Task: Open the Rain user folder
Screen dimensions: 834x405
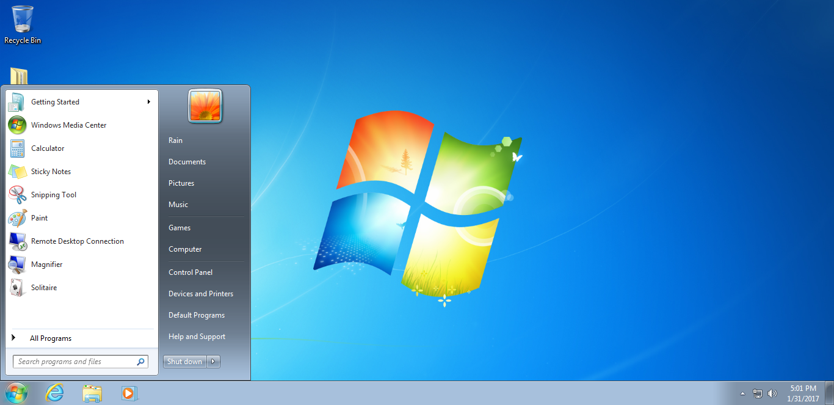Action: (x=175, y=140)
